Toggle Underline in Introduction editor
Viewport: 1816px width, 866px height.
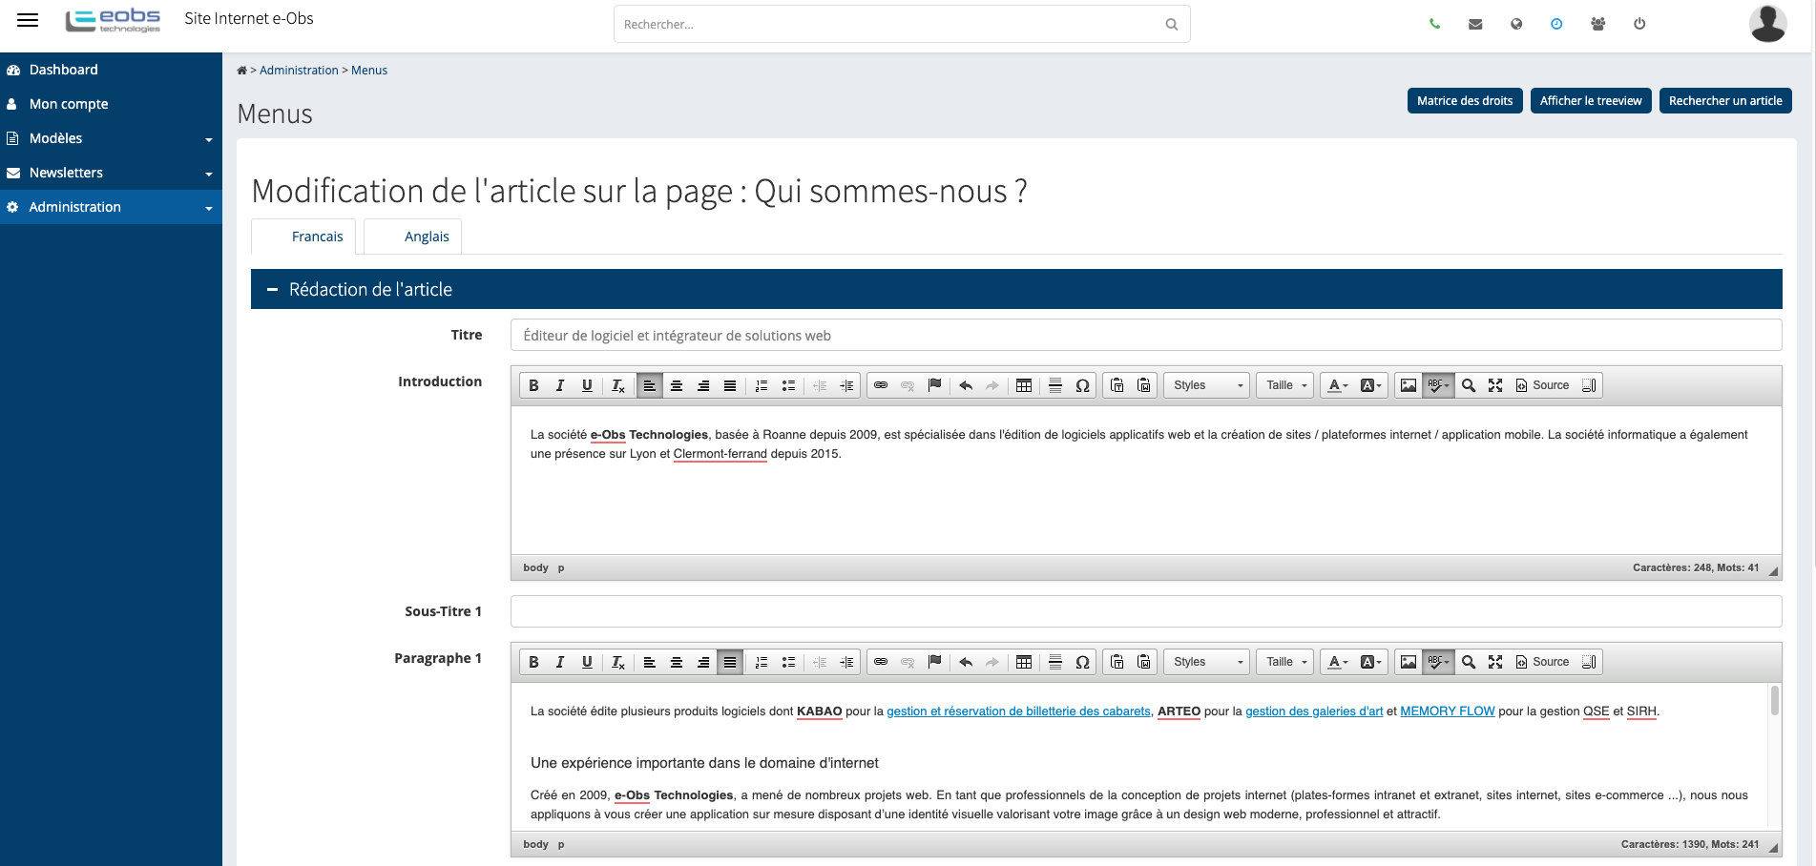coord(587,385)
